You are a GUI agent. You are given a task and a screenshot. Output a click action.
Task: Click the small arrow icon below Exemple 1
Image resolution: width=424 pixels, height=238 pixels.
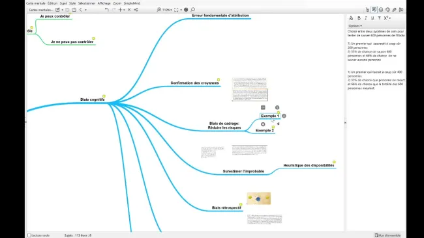(278, 124)
